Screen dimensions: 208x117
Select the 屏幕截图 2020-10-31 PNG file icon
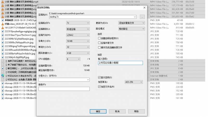click(x=3, y=20)
